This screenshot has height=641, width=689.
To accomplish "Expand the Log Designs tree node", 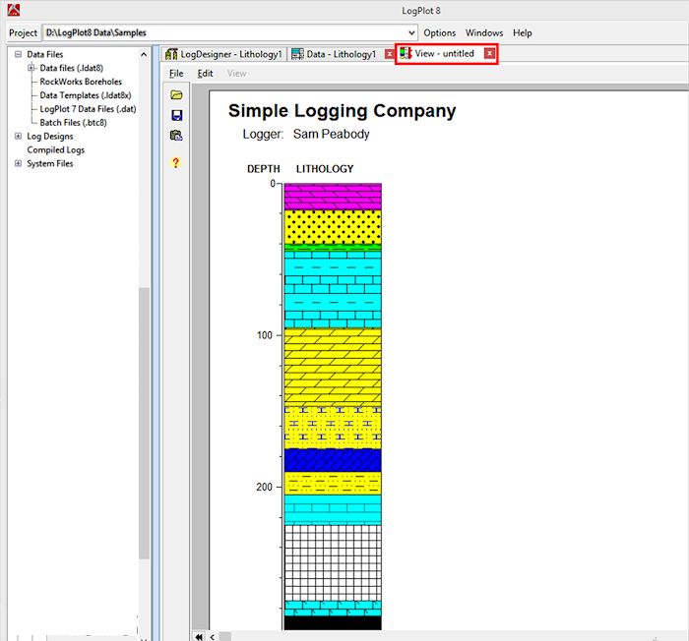I will [x=18, y=136].
